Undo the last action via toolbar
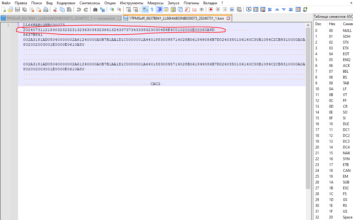The height and width of the screenshot is (220, 353). (x=79, y=10)
